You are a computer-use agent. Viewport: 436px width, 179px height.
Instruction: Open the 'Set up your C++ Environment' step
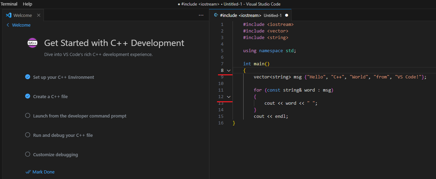pyautogui.click(x=64, y=77)
